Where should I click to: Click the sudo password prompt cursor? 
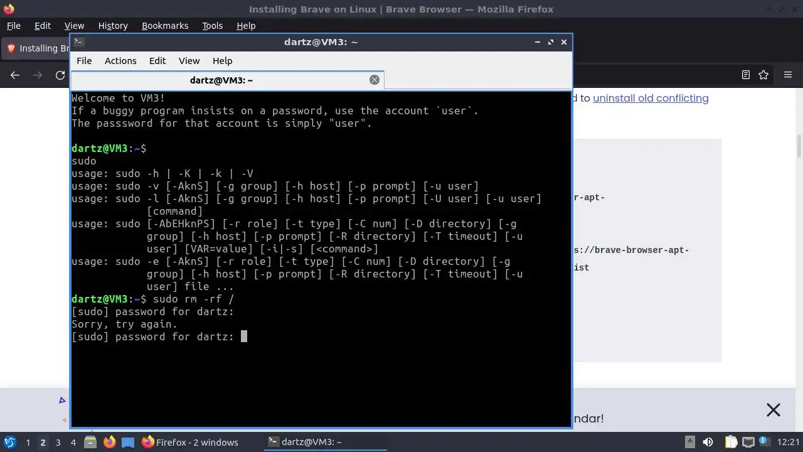point(244,336)
